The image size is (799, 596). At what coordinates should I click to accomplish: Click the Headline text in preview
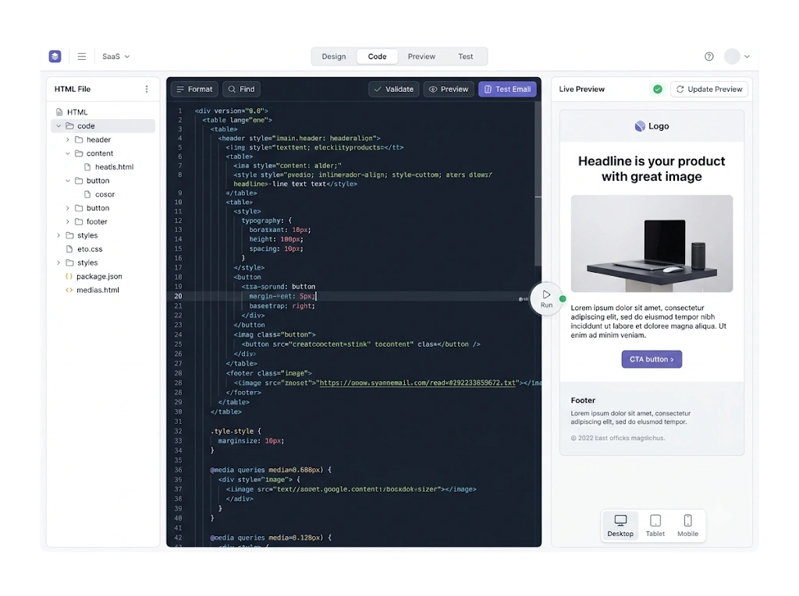coord(652,169)
